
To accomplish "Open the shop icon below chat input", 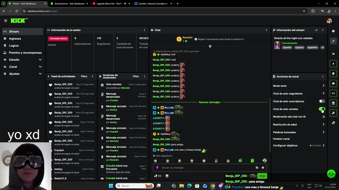I will coord(167,176).
